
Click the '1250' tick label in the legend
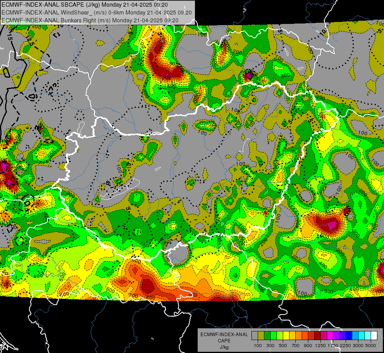point(320,346)
